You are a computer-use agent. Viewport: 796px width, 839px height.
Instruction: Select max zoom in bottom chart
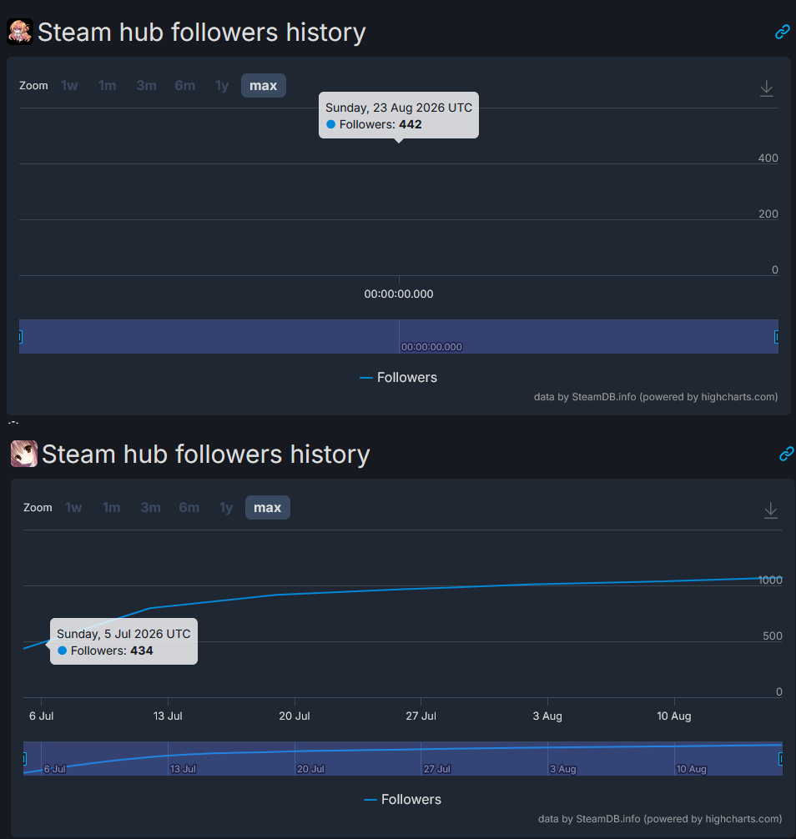pos(268,507)
